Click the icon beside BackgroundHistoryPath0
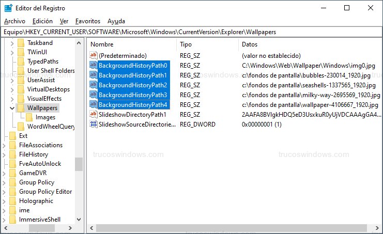This screenshot has width=383, height=234. 94,66
